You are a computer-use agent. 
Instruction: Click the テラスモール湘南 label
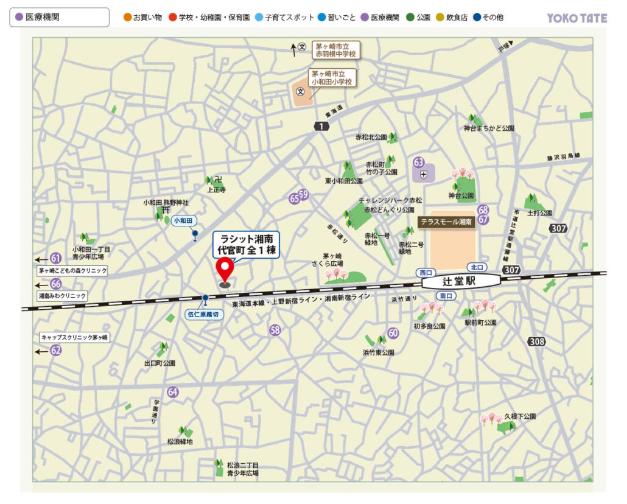click(x=447, y=222)
